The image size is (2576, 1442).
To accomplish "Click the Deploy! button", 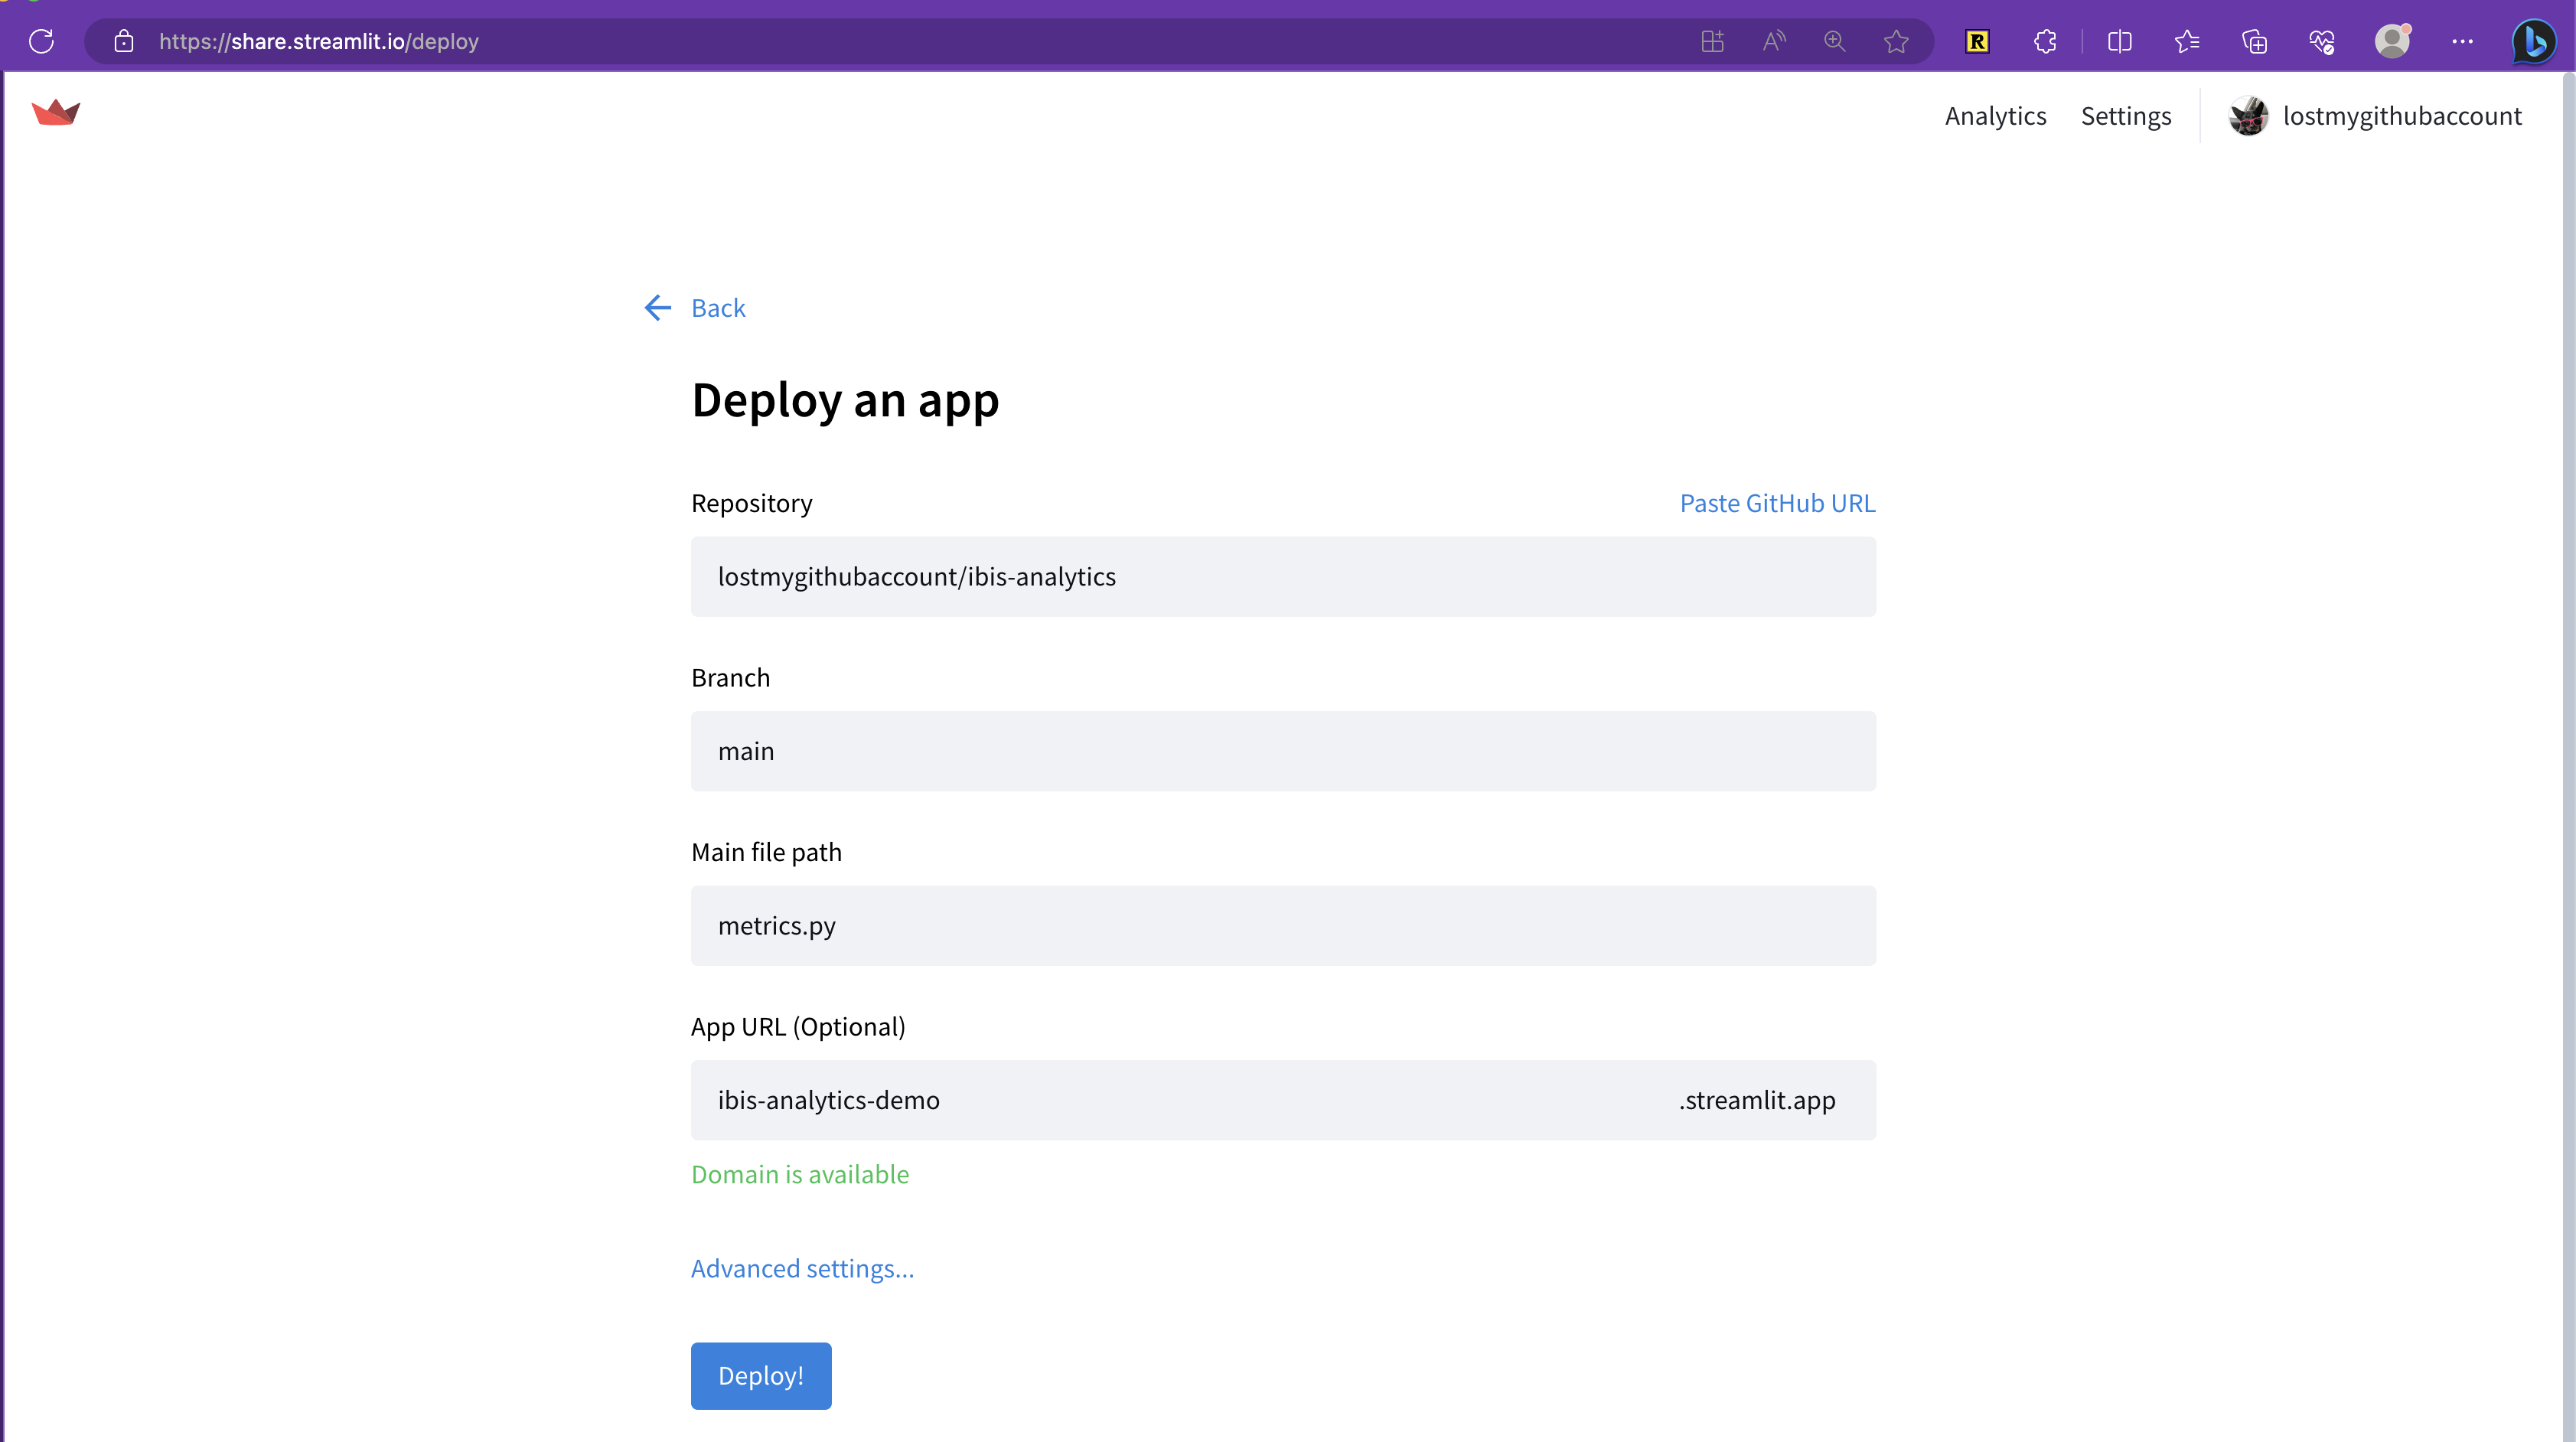I will click(761, 1376).
